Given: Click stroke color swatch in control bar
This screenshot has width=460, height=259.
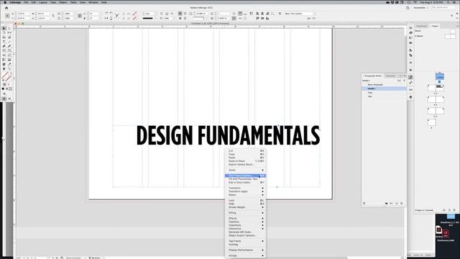Looking at the screenshot, I should (x=134, y=18).
